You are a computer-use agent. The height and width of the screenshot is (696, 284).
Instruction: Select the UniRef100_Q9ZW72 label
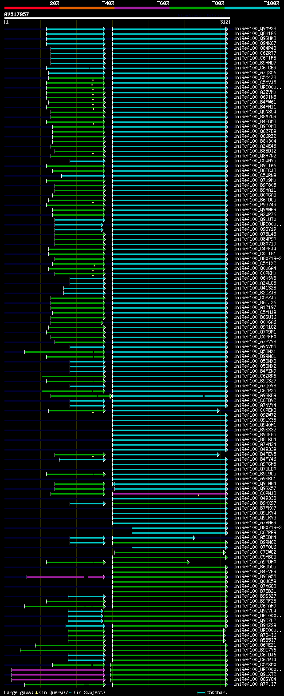tap(255, 415)
